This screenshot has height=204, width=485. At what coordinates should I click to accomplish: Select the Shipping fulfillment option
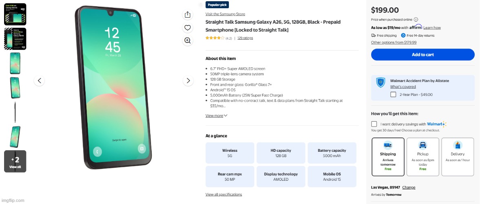388,157
